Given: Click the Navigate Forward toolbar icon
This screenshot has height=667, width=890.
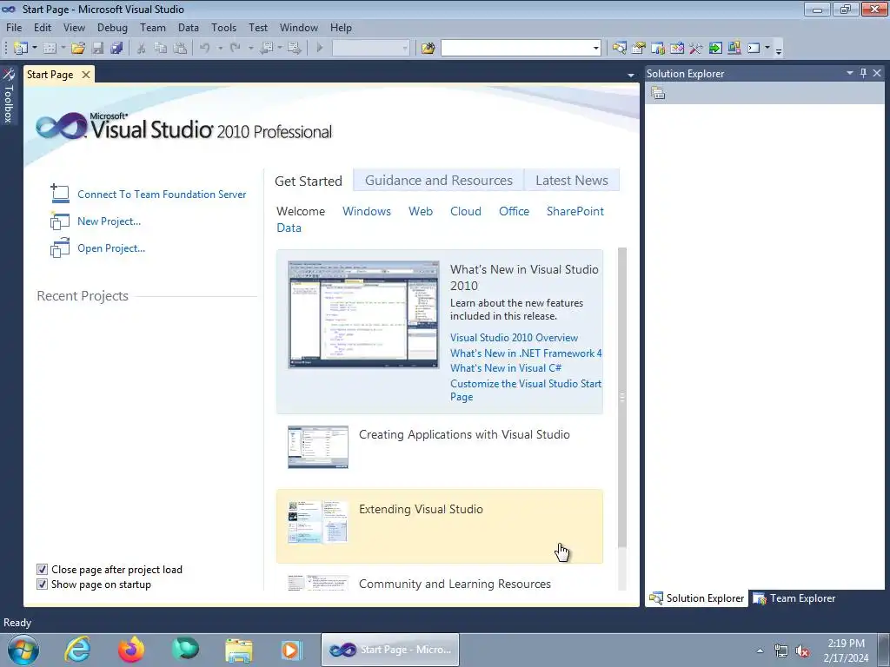Looking at the screenshot, I should [294, 49].
